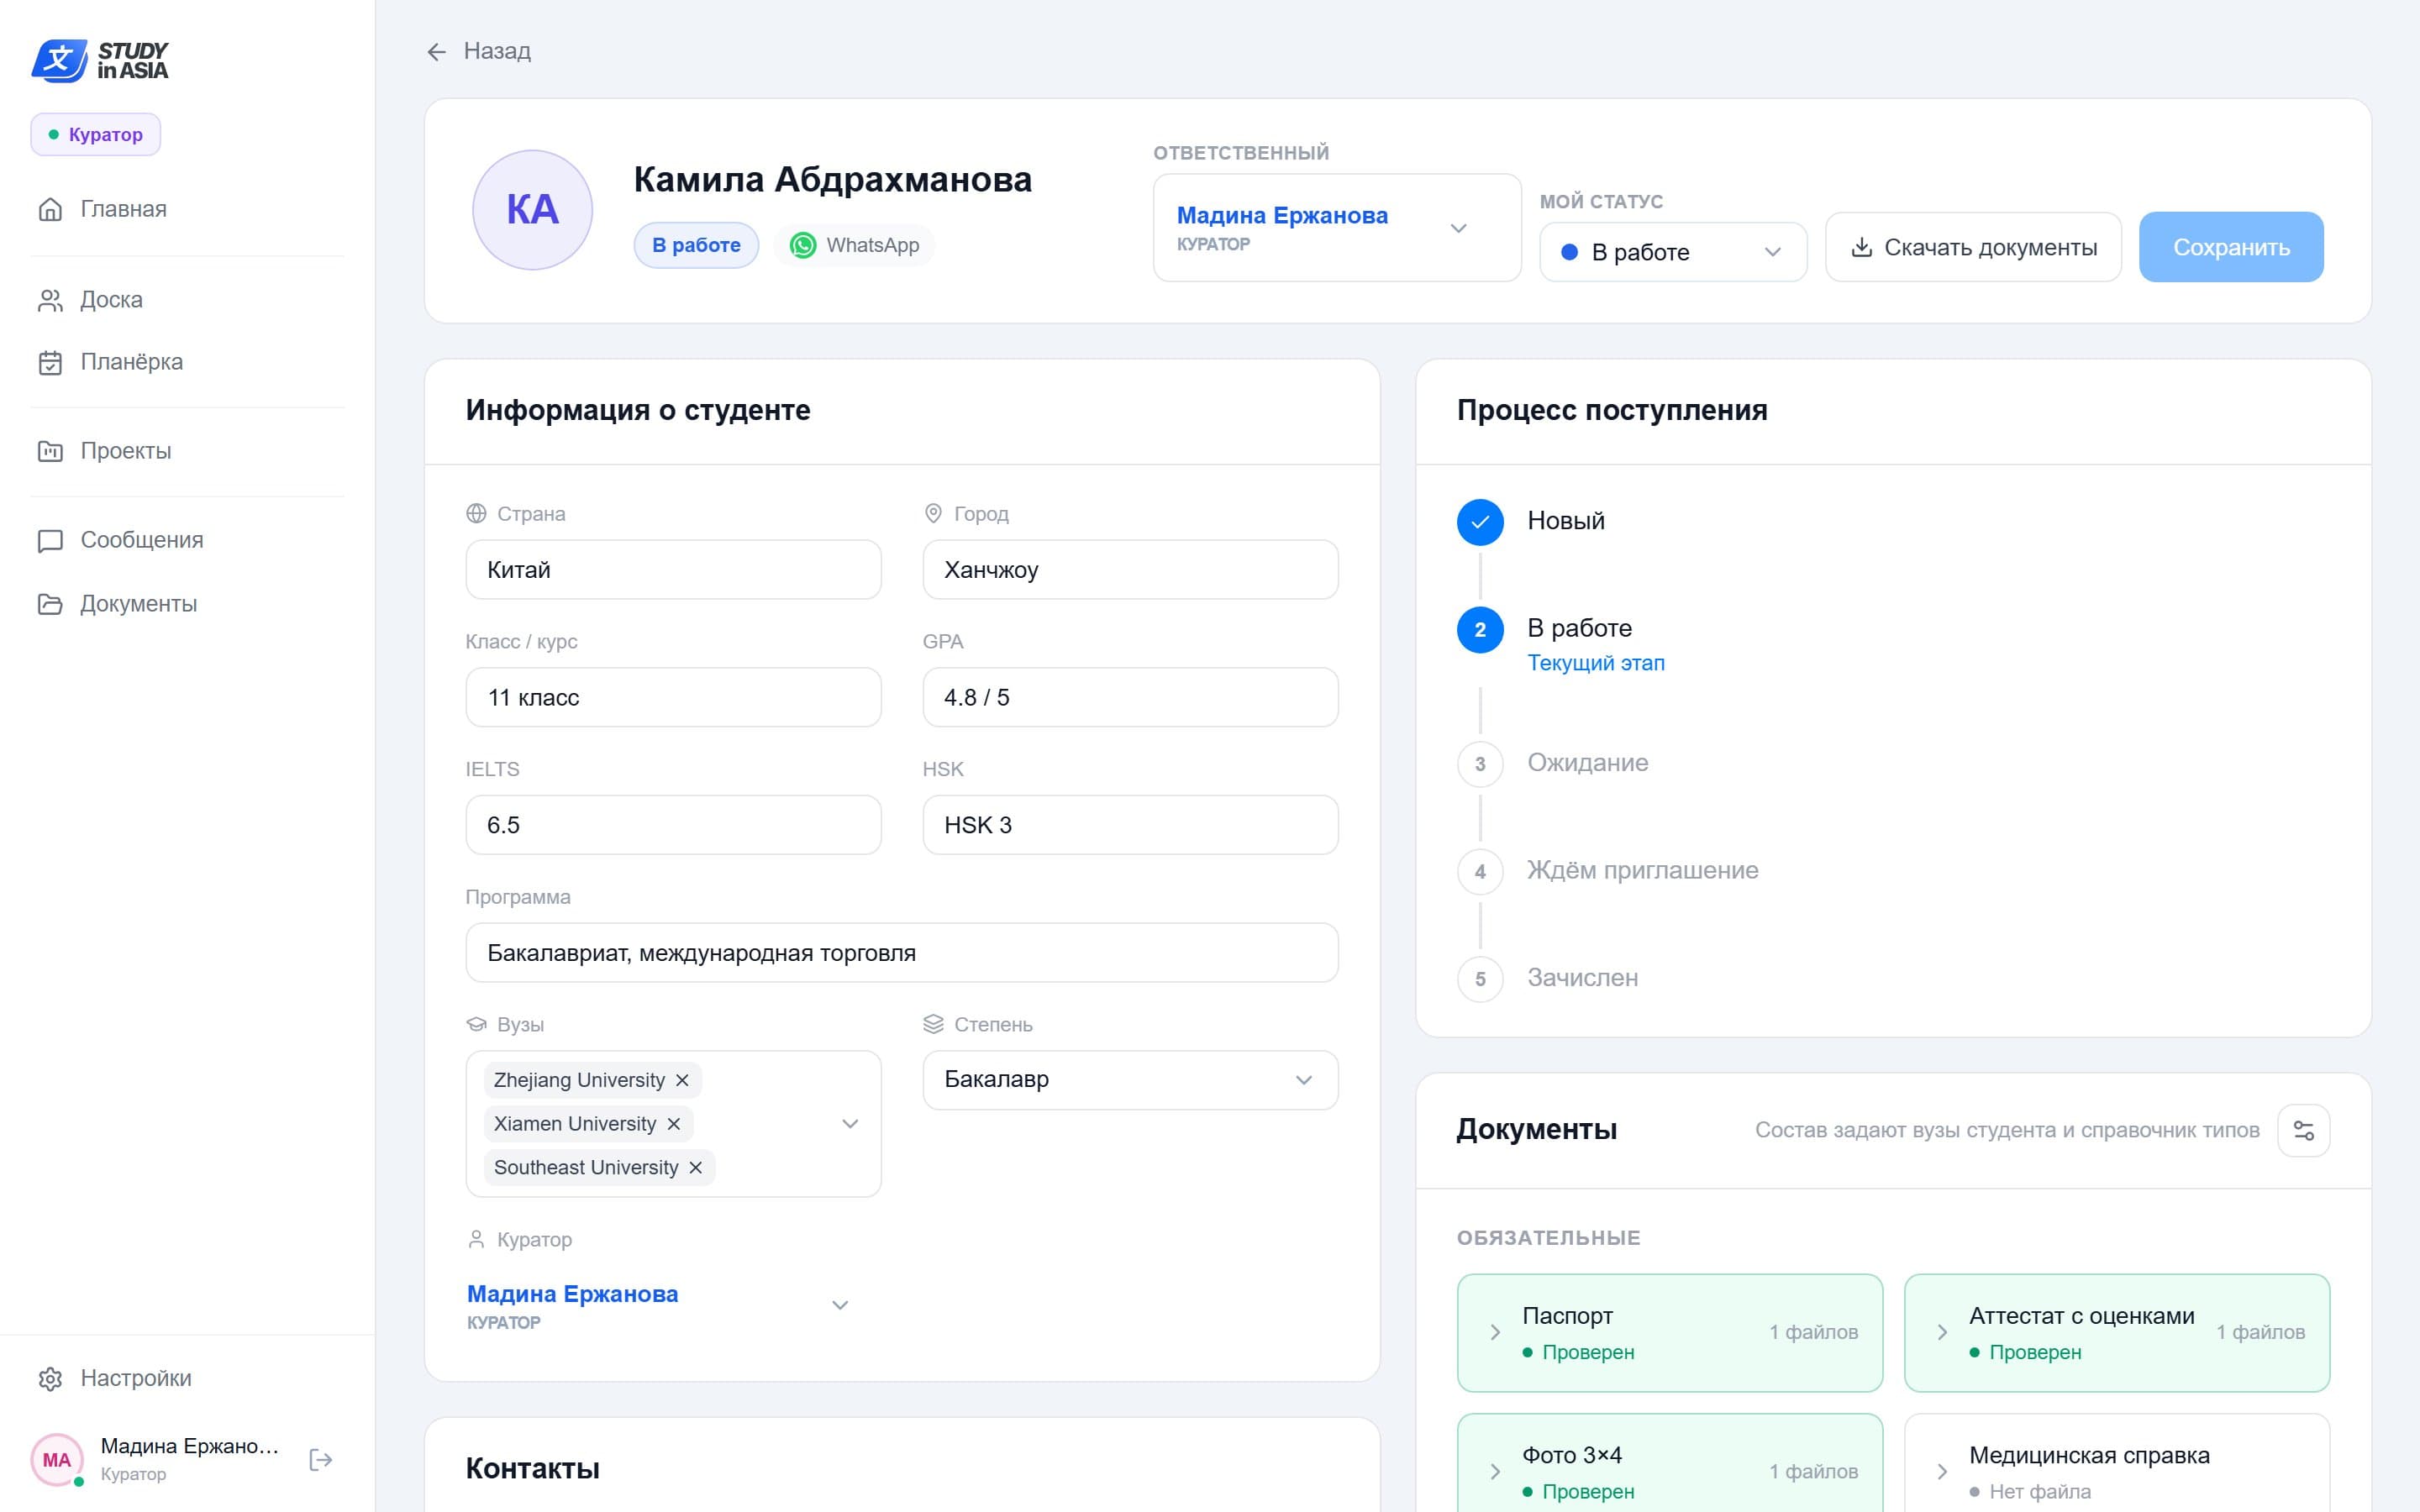The height and width of the screenshot is (1512, 2420).
Task: Go to Проекты in sidebar
Action: [187, 451]
